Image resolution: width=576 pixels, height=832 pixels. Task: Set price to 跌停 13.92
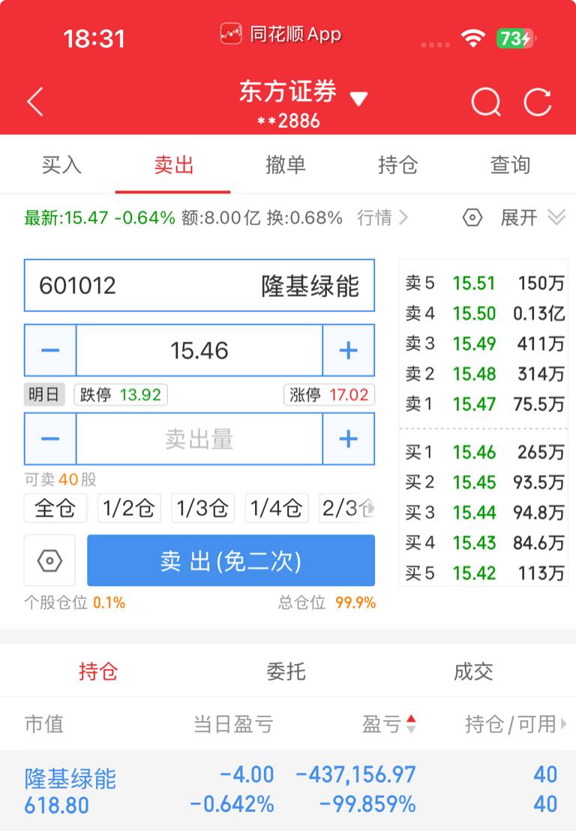point(121,395)
